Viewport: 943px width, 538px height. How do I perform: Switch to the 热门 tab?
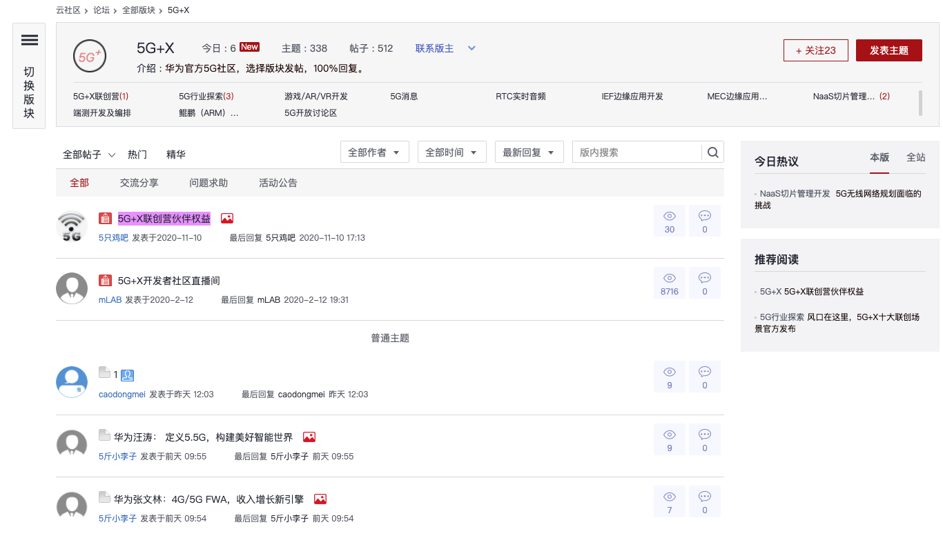(137, 155)
